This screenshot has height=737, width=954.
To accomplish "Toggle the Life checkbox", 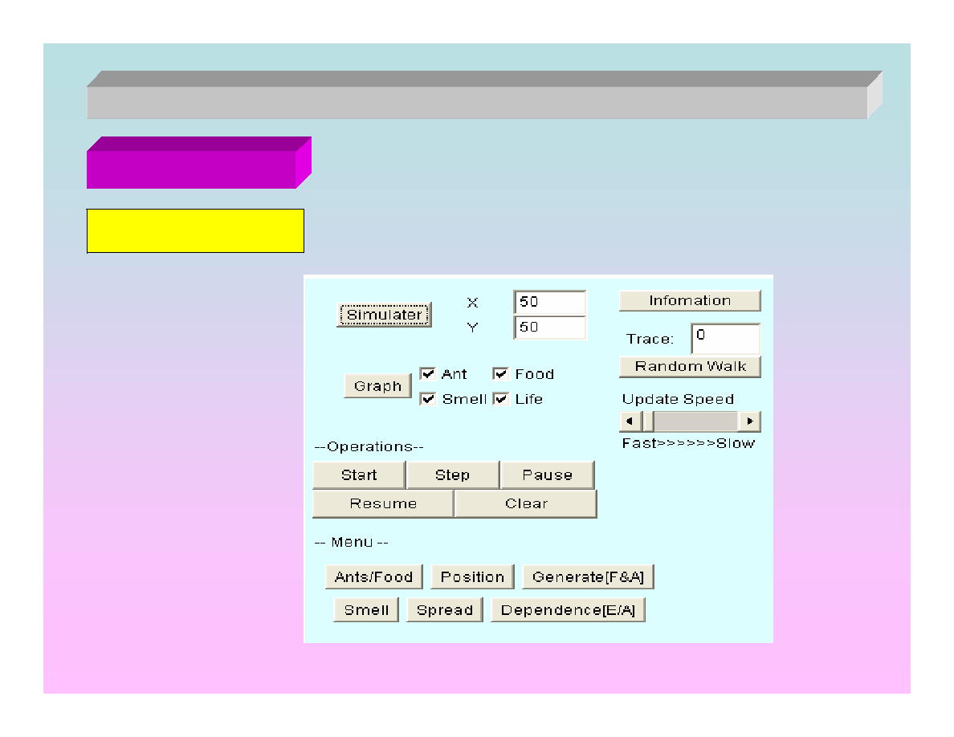I will [501, 399].
